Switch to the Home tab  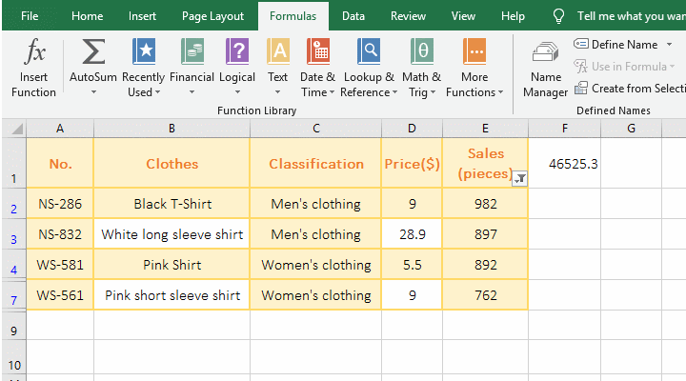pyautogui.click(x=87, y=16)
